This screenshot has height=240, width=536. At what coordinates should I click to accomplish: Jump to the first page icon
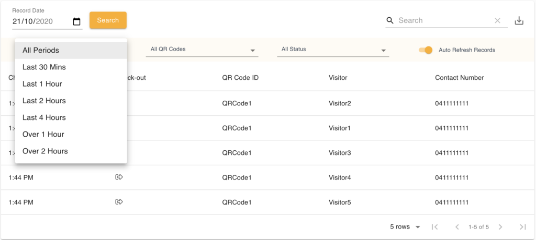click(434, 227)
